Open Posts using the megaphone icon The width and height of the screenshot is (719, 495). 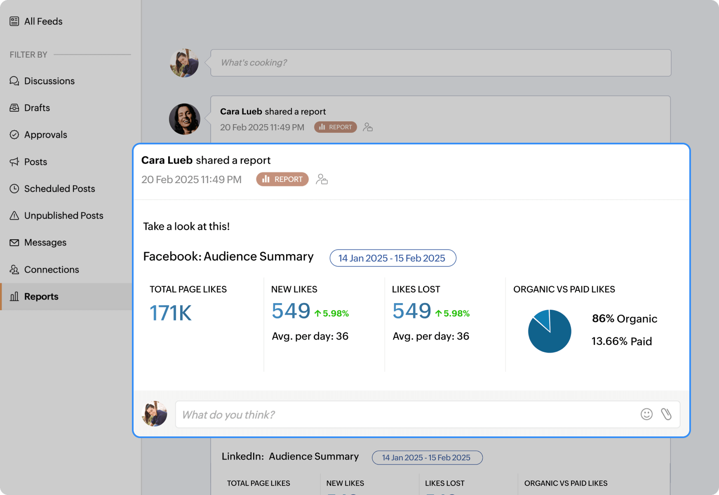click(14, 162)
